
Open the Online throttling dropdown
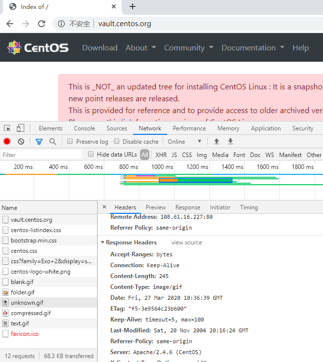(185, 142)
